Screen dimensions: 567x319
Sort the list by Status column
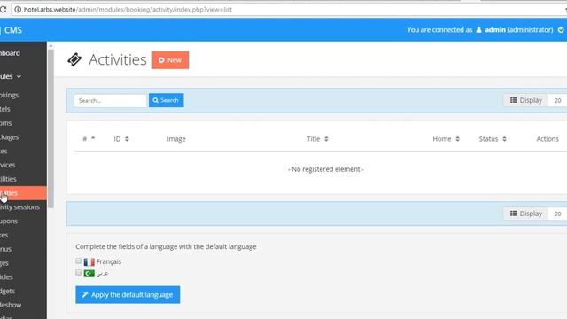pos(493,139)
